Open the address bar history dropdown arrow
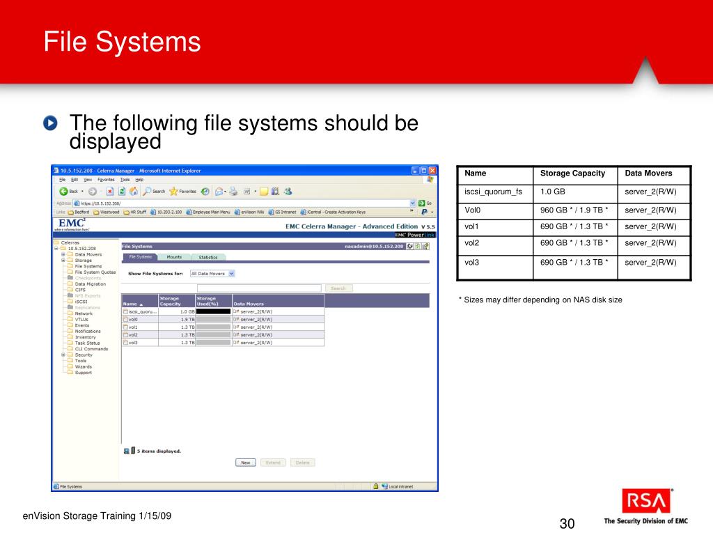 click(412, 203)
